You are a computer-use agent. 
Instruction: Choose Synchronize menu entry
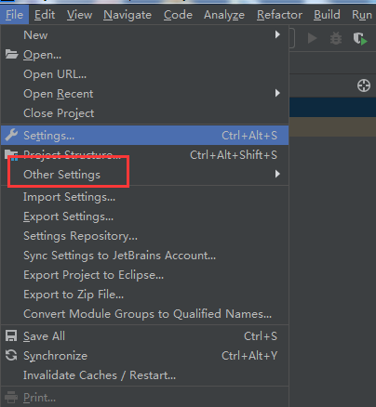click(x=144, y=356)
